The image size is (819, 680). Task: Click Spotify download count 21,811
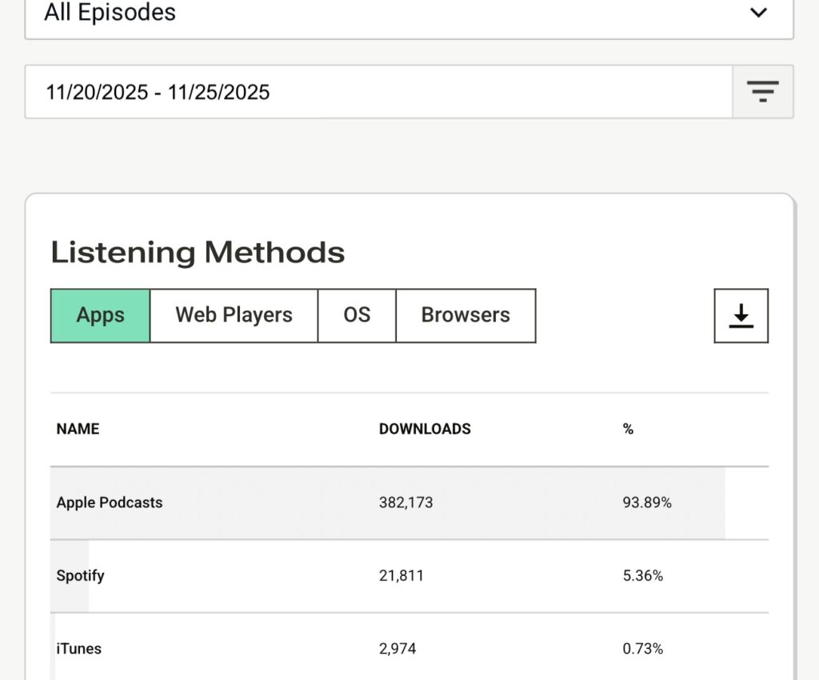pos(402,575)
